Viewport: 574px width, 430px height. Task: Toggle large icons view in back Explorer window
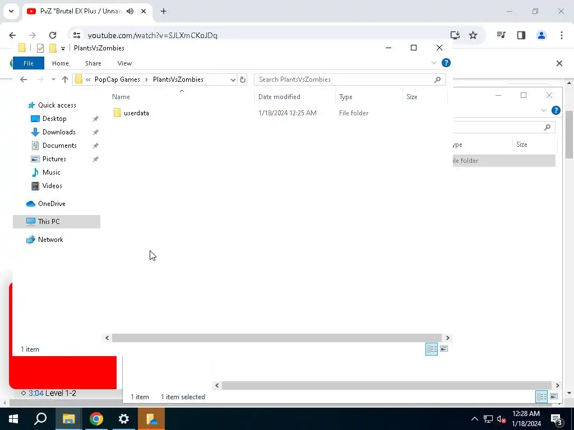tap(553, 396)
